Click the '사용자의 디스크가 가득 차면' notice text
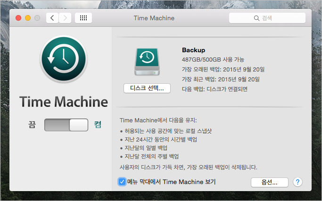 point(188,167)
